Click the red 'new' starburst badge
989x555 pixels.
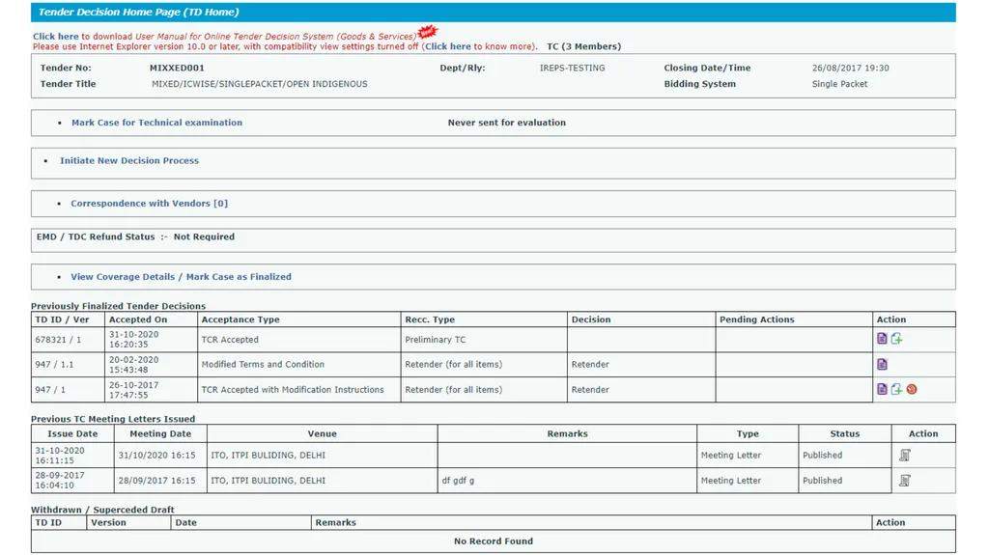pos(428,31)
